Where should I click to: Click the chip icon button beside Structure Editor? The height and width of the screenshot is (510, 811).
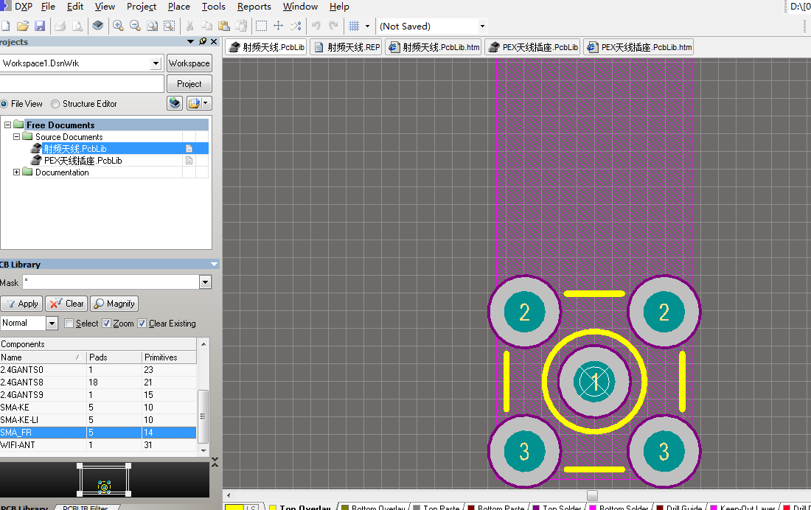point(175,103)
